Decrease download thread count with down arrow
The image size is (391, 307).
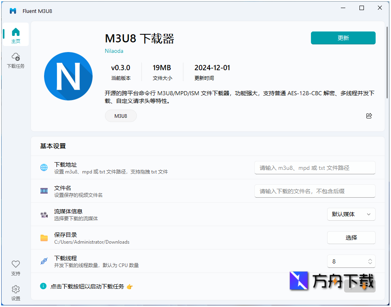370,263
